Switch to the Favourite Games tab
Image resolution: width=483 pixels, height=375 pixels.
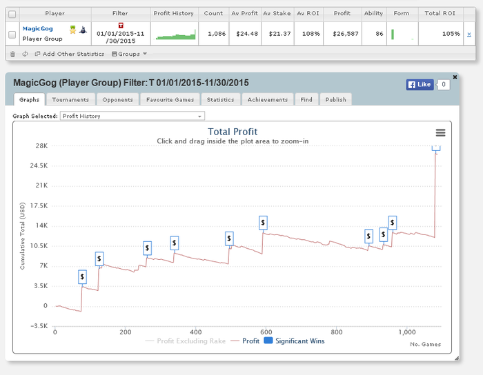tap(170, 100)
